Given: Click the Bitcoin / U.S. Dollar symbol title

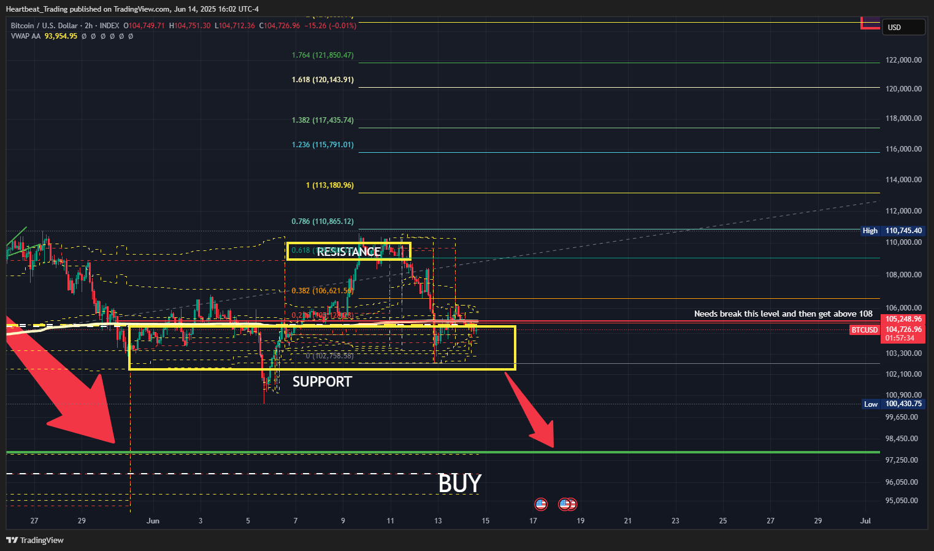Looking at the screenshot, I should 44,26.
